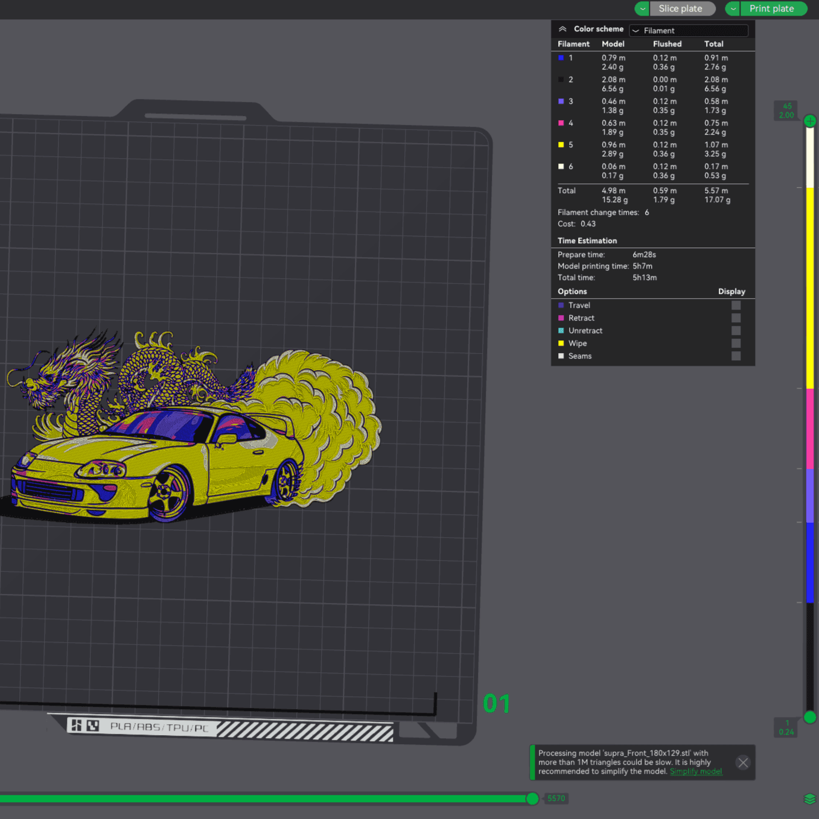Click the Total column header

[713, 44]
